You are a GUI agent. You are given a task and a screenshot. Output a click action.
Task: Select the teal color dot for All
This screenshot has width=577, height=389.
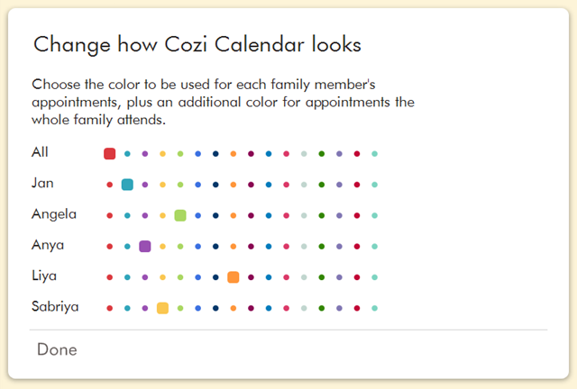click(127, 154)
